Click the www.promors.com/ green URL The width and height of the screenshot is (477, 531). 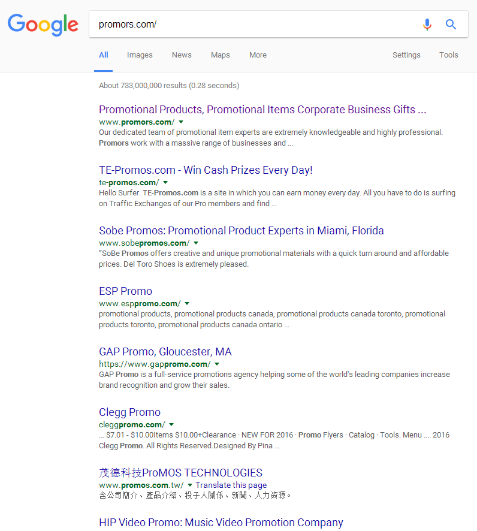tap(137, 122)
